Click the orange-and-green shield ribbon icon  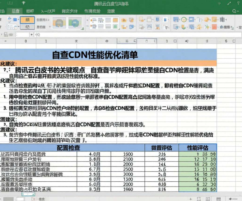point(184,27)
